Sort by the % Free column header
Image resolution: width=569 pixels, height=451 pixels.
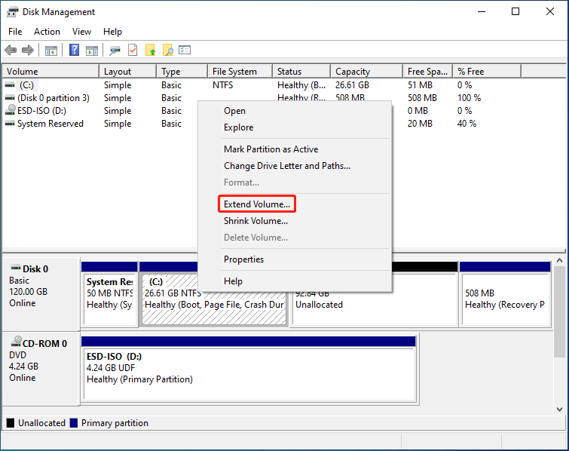click(487, 71)
